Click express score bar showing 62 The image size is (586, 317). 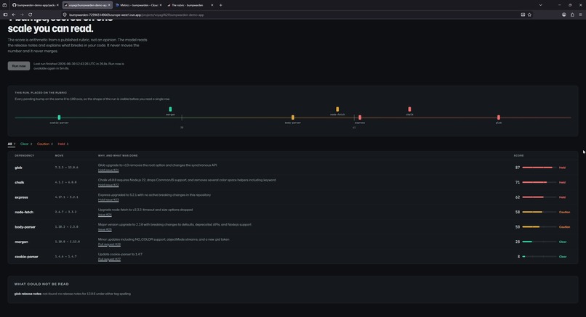(x=539, y=197)
